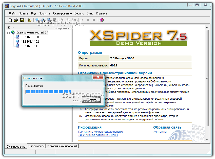Image resolution: width=215 pixels, height=159 pixels.
Task: Open the Как купить коммерческую версию link
Action: 101,132
